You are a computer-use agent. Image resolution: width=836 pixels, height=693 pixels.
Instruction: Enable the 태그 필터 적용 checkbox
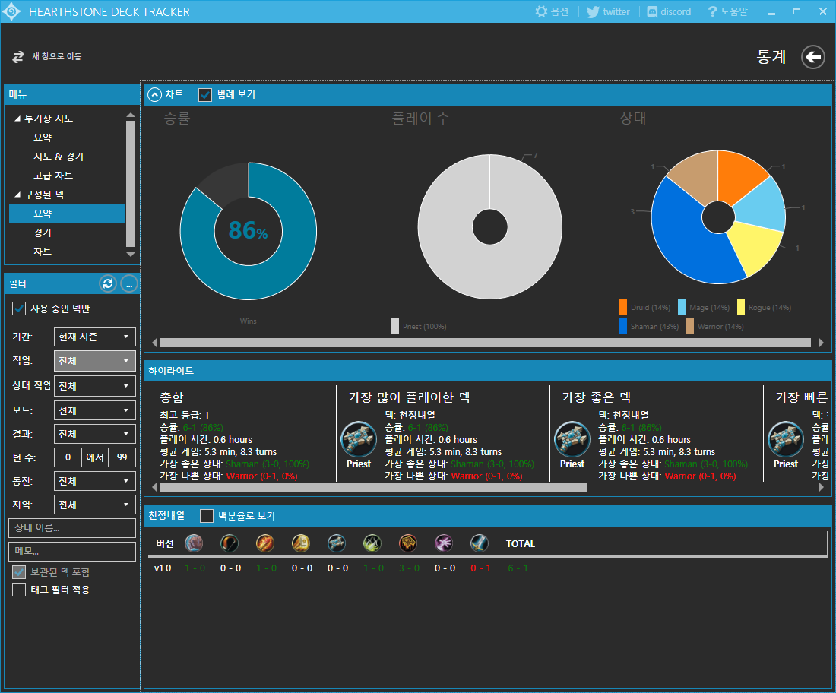(x=19, y=590)
